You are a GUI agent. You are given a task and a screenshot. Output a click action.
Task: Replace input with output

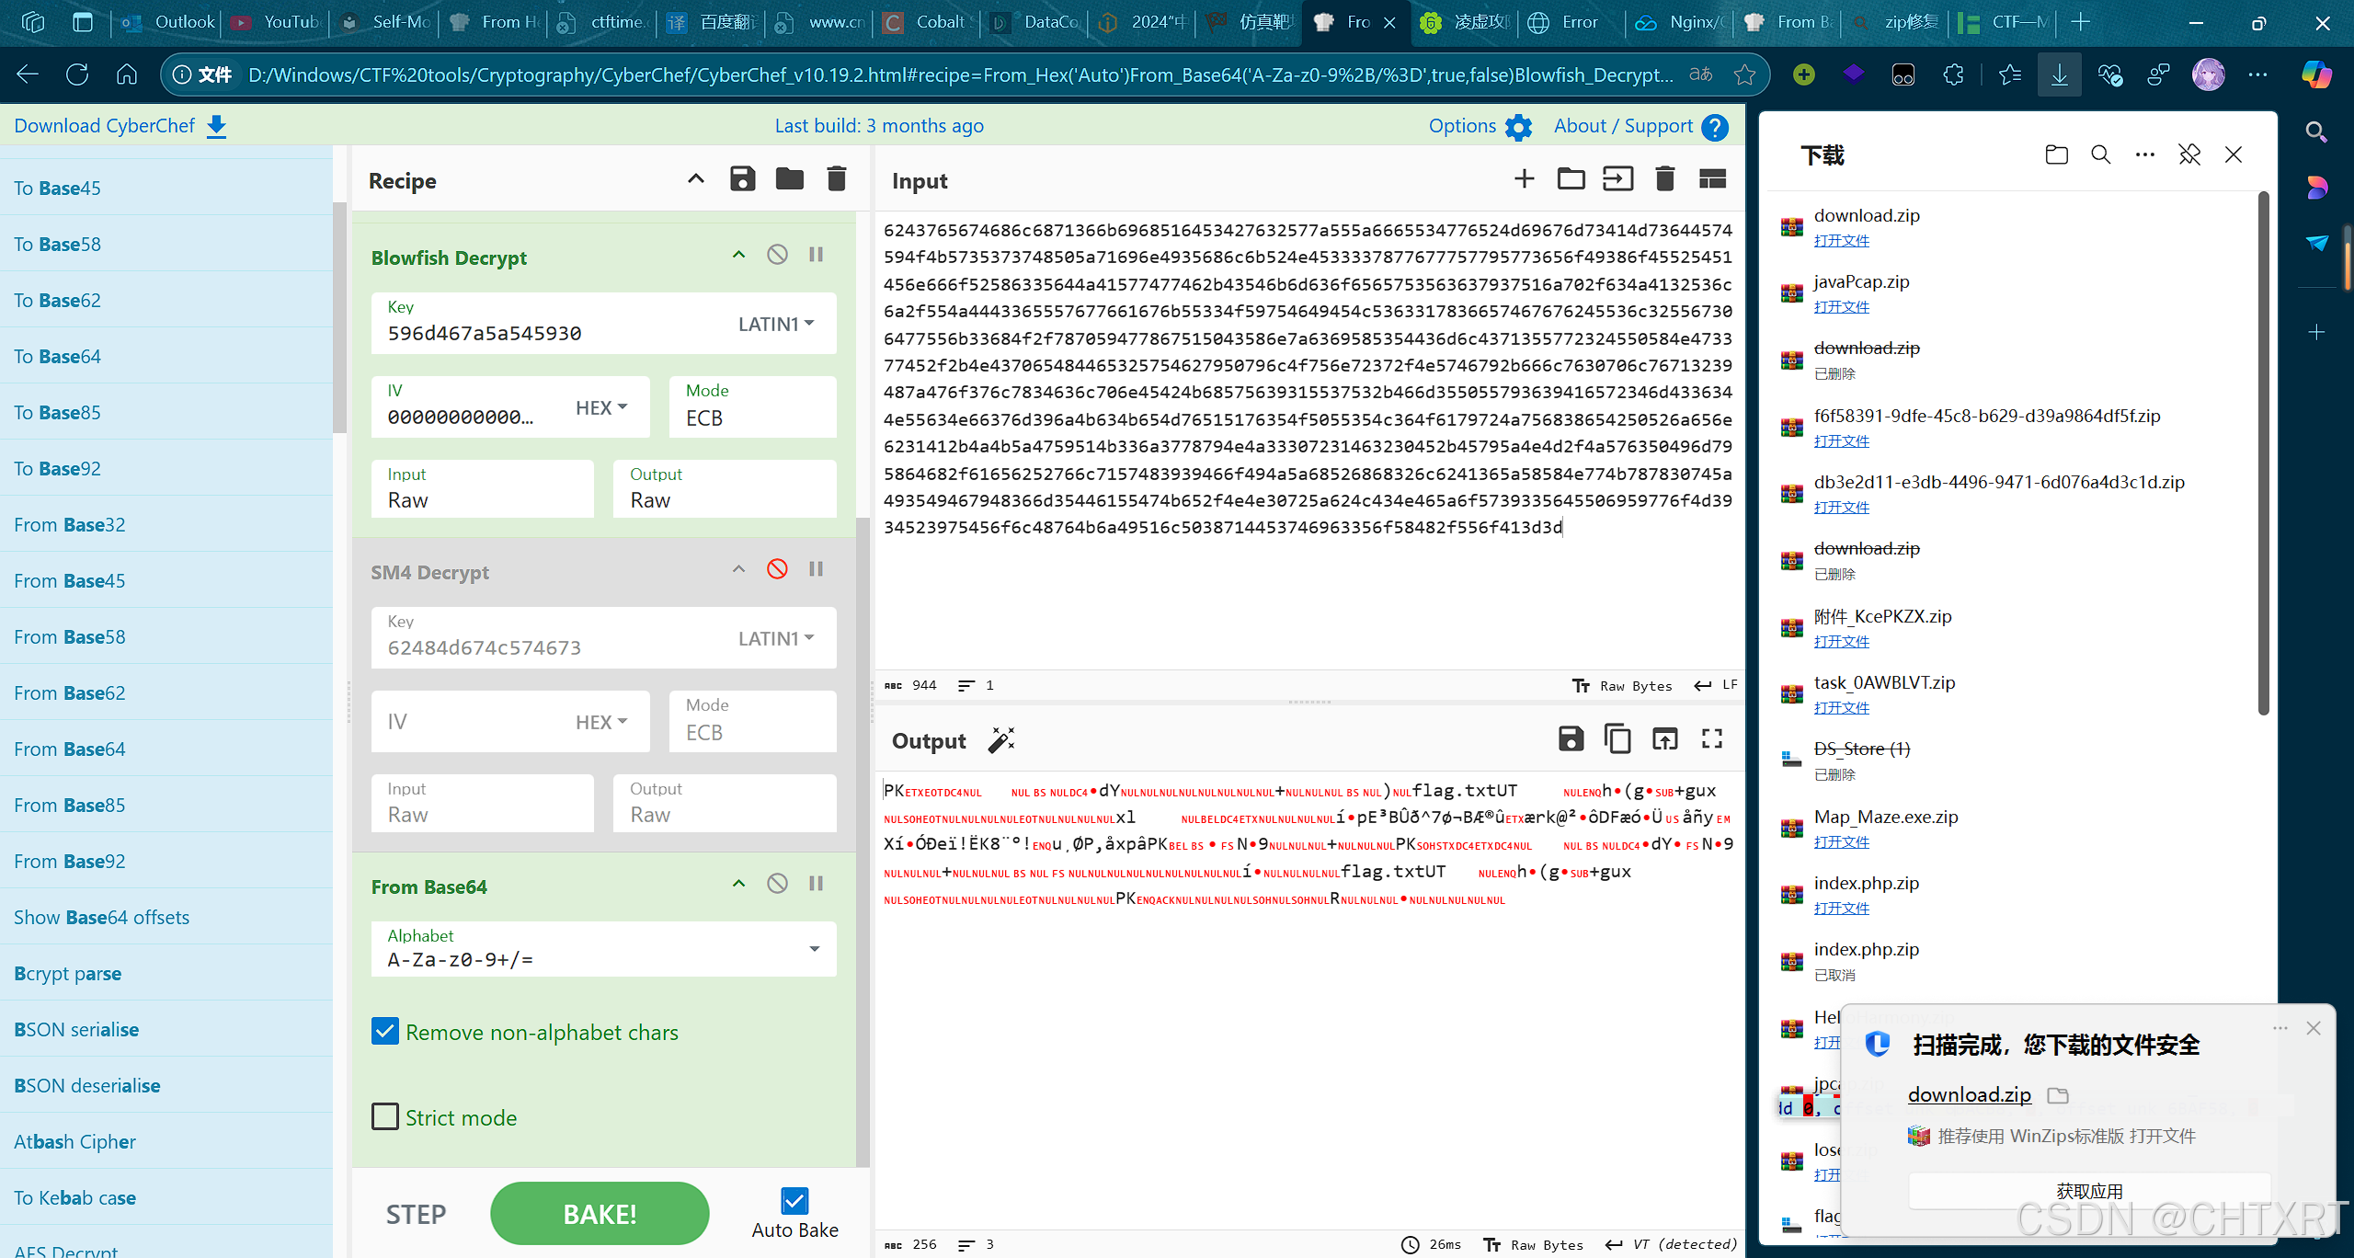click(x=1664, y=738)
